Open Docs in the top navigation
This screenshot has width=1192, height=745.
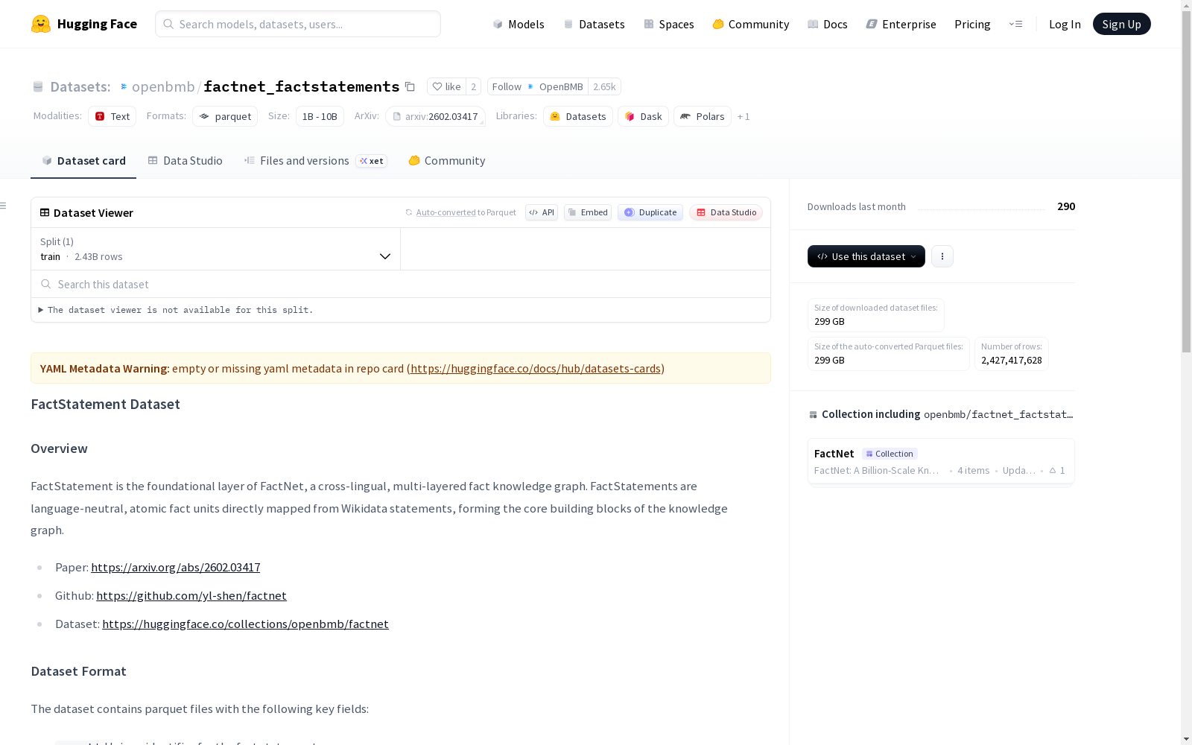(x=828, y=24)
